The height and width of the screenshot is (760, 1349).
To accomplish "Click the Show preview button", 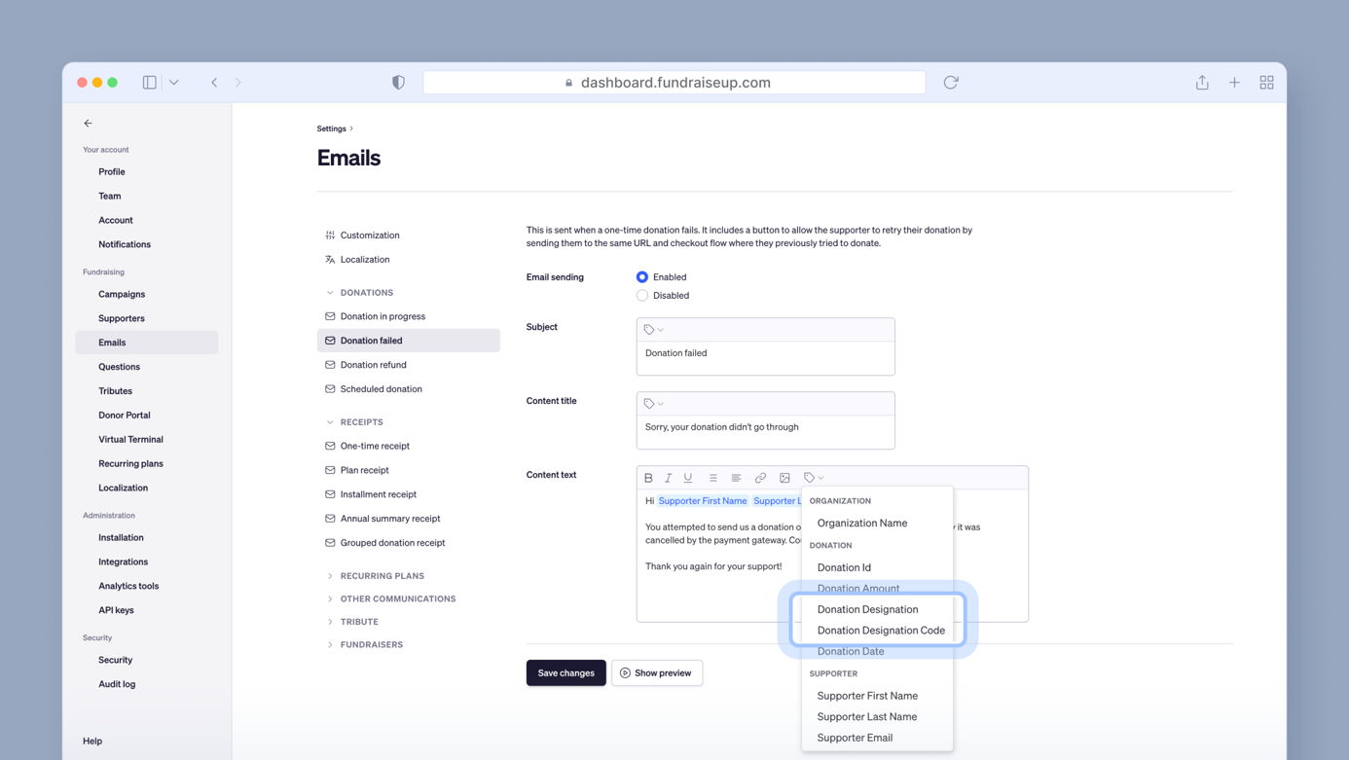I will pos(657,673).
